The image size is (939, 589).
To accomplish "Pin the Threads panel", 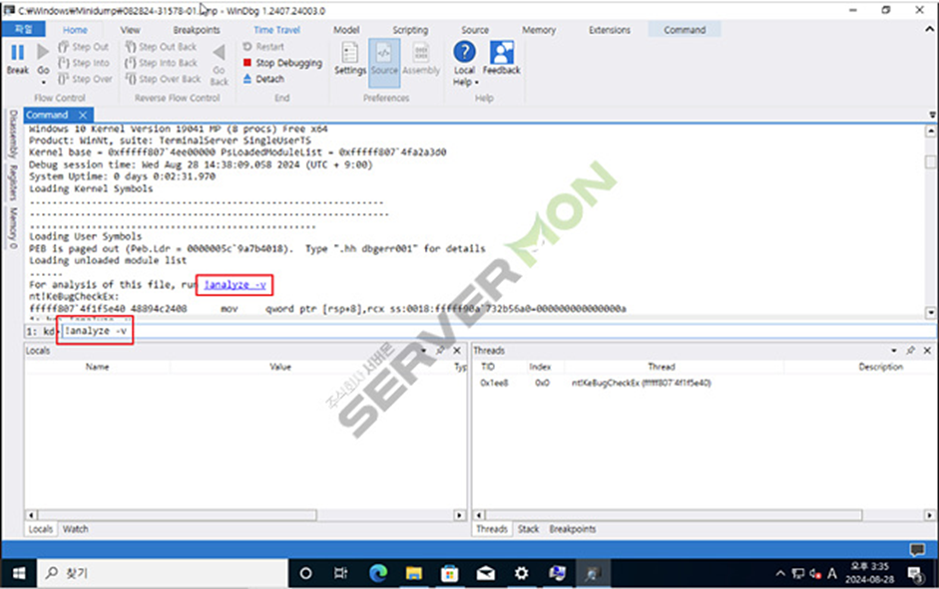I will coord(910,351).
